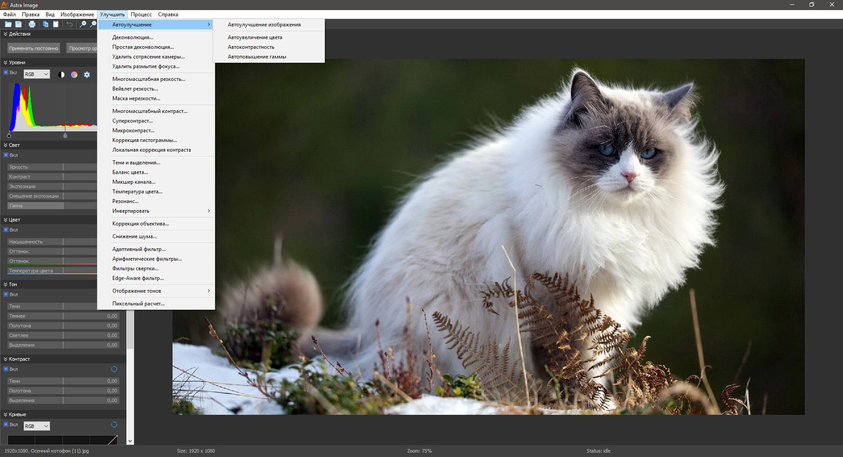This screenshot has height=457, width=843.
Task: Open the 'Инвертировать' submenu
Action: coord(156,211)
